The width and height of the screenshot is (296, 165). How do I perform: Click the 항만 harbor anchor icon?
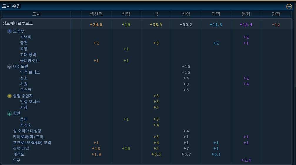(9, 113)
